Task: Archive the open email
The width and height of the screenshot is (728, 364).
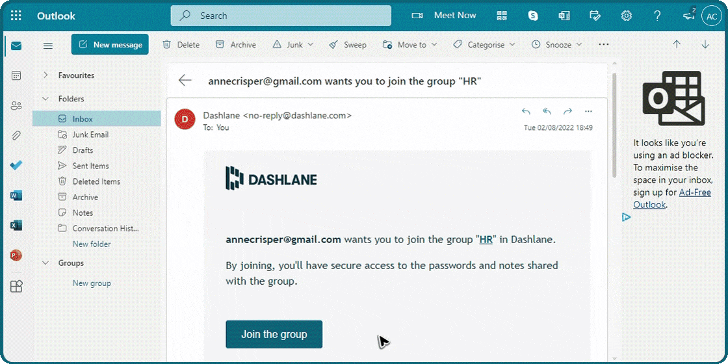Action: click(x=236, y=45)
